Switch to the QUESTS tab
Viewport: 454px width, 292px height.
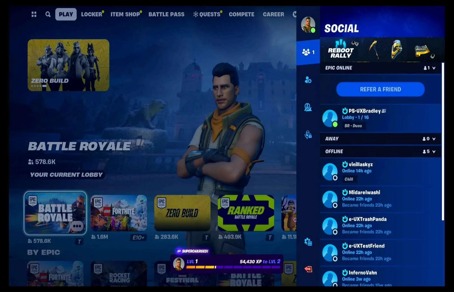pos(208,14)
